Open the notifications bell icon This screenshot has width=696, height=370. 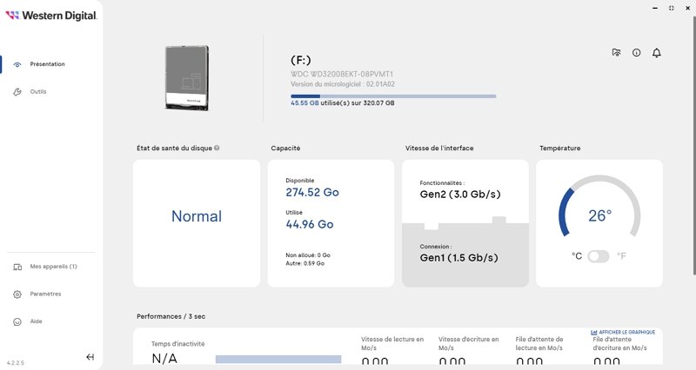[657, 53]
